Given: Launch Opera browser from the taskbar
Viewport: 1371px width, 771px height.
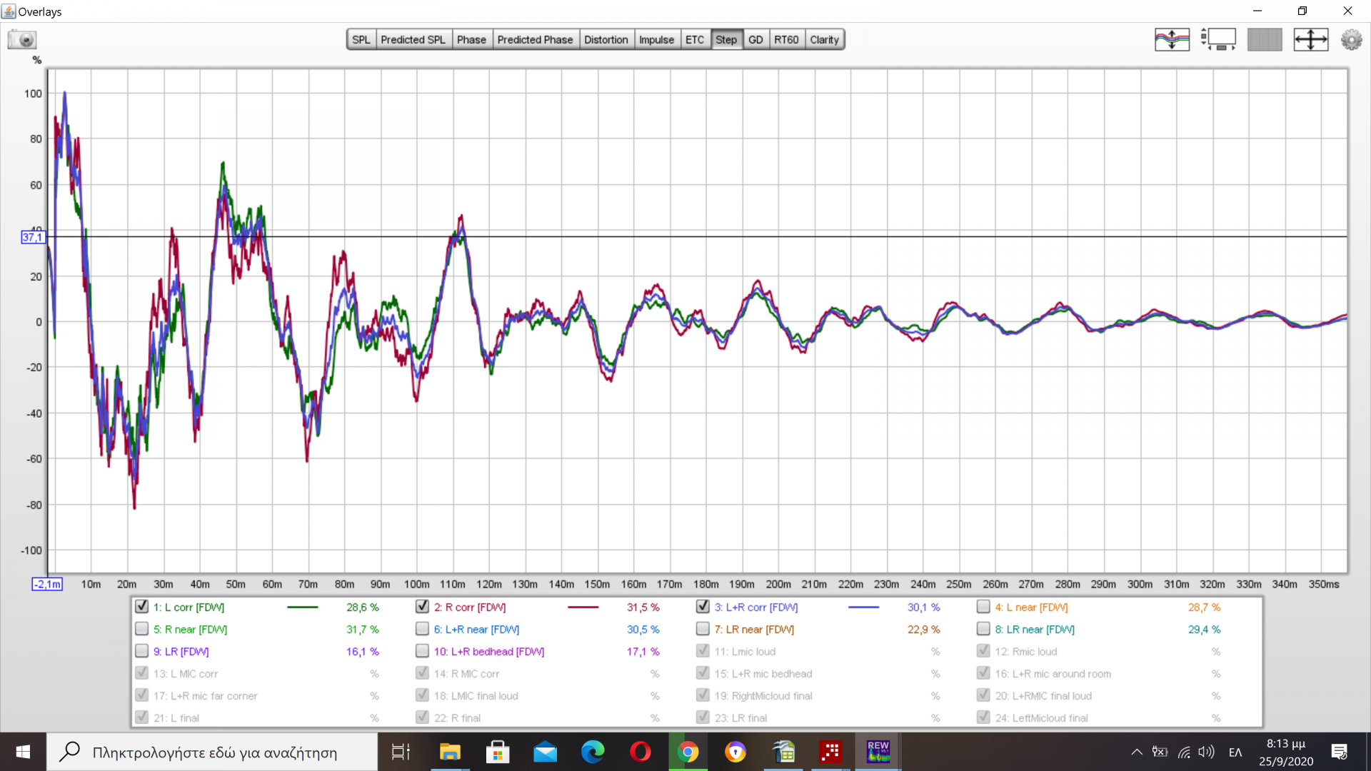Looking at the screenshot, I should pos(641,752).
